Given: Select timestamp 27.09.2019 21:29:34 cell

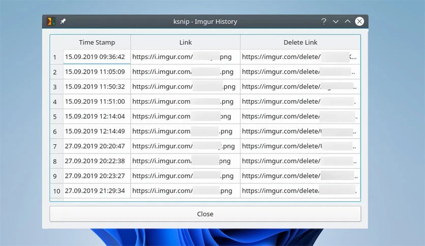Looking at the screenshot, I should [x=97, y=191].
